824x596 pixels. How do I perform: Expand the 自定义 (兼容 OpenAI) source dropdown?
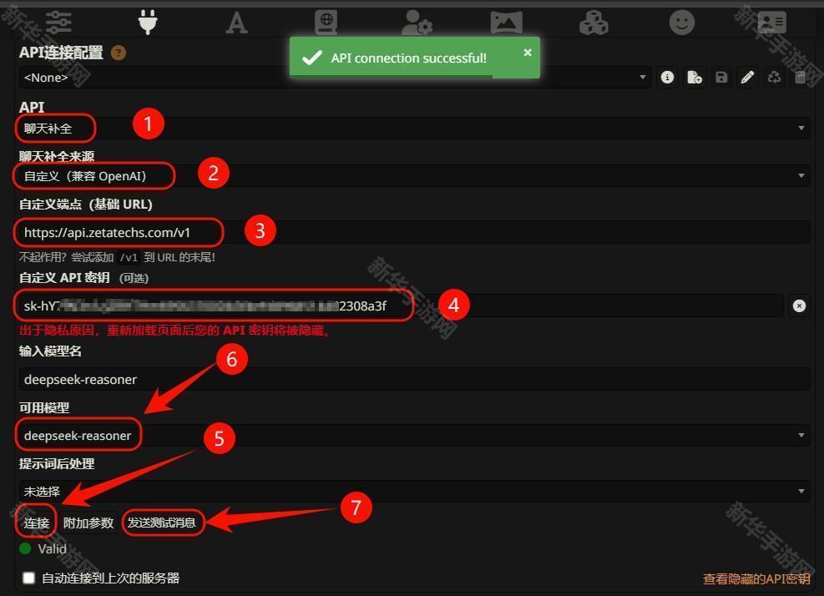click(414, 175)
